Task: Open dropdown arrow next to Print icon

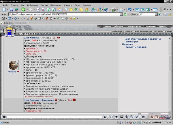Action: [117, 10]
